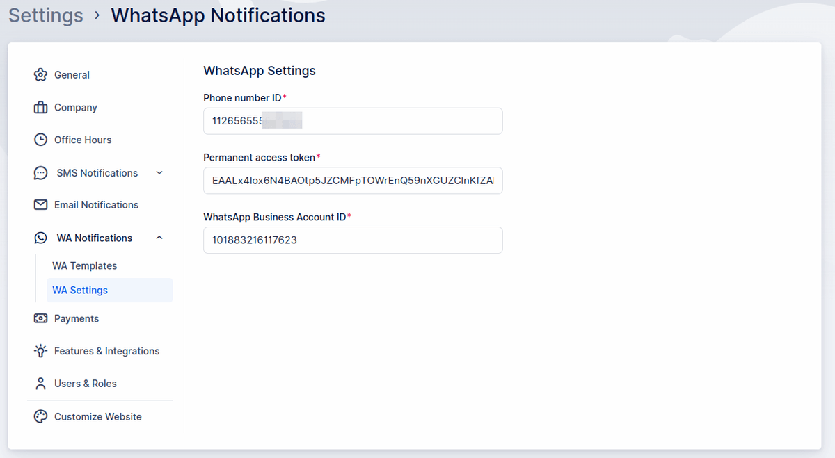Screen dimensions: 835x458
Task: Click the WhatsApp icon next to WA Notifications
Action: click(x=41, y=237)
